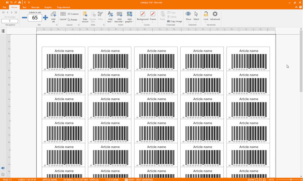Go to the first page
Image resolution: width=303 pixels, height=181 pixels.
tap(4, 12)
